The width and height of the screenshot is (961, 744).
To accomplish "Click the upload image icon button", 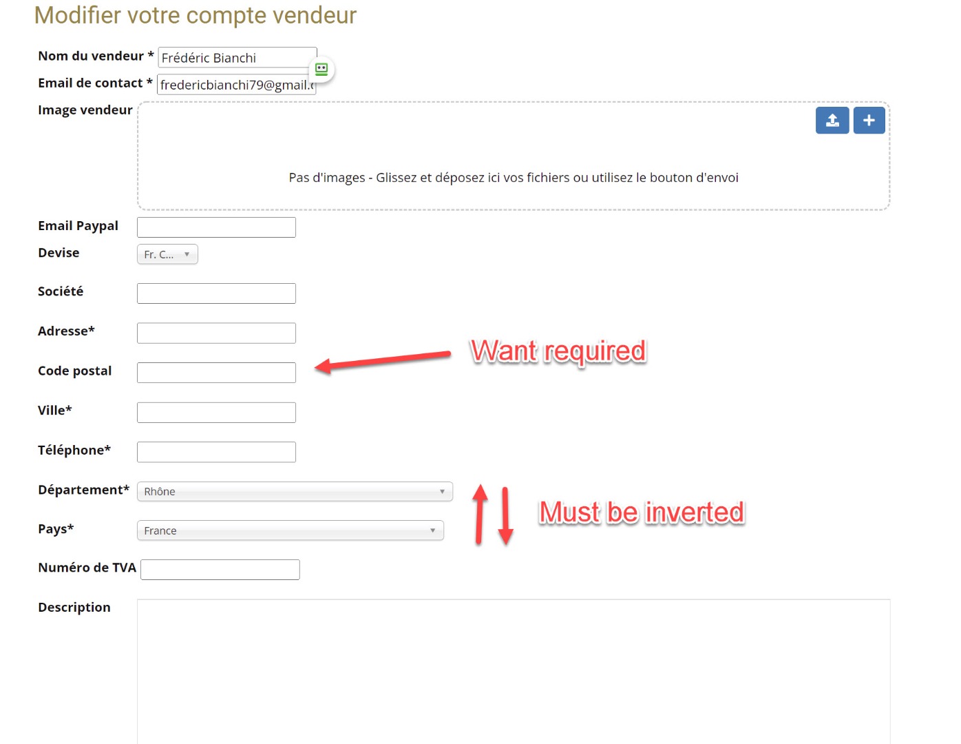I will (x=832, y=121).
